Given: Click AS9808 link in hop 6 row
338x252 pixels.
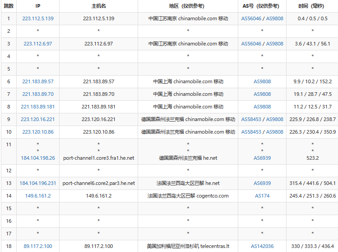Looking at the screenshot, I should pos(262,81).
